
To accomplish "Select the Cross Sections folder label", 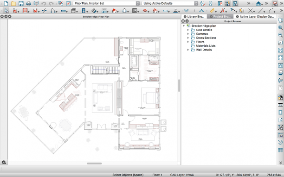I will coord(206,38).
